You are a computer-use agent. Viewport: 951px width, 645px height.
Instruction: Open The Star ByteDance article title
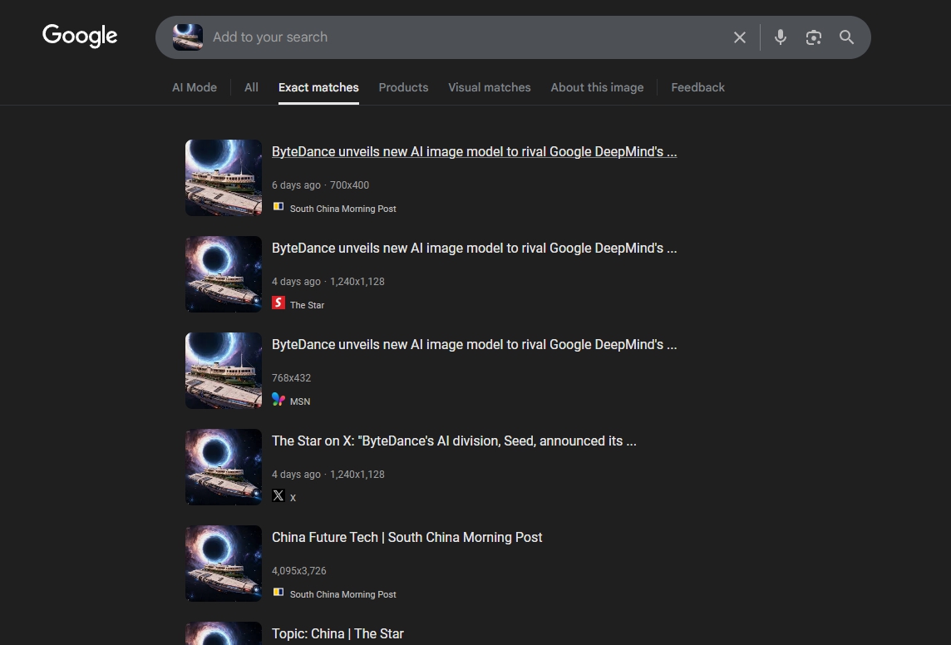click(x=475, y=248)
